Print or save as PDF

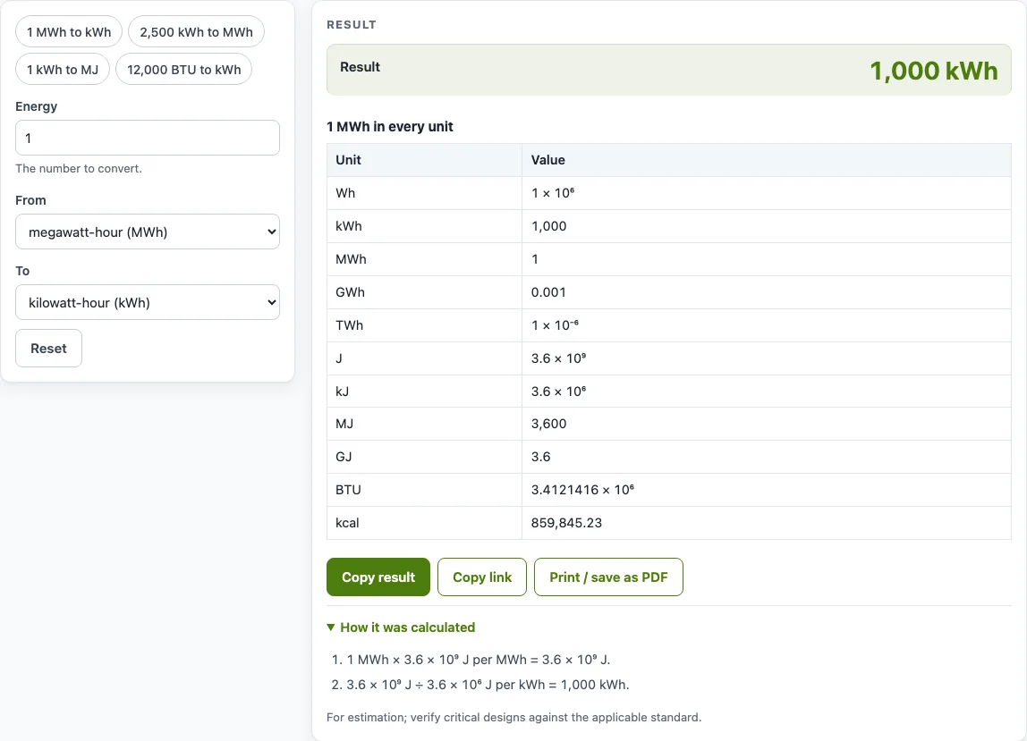click(608, 577)
